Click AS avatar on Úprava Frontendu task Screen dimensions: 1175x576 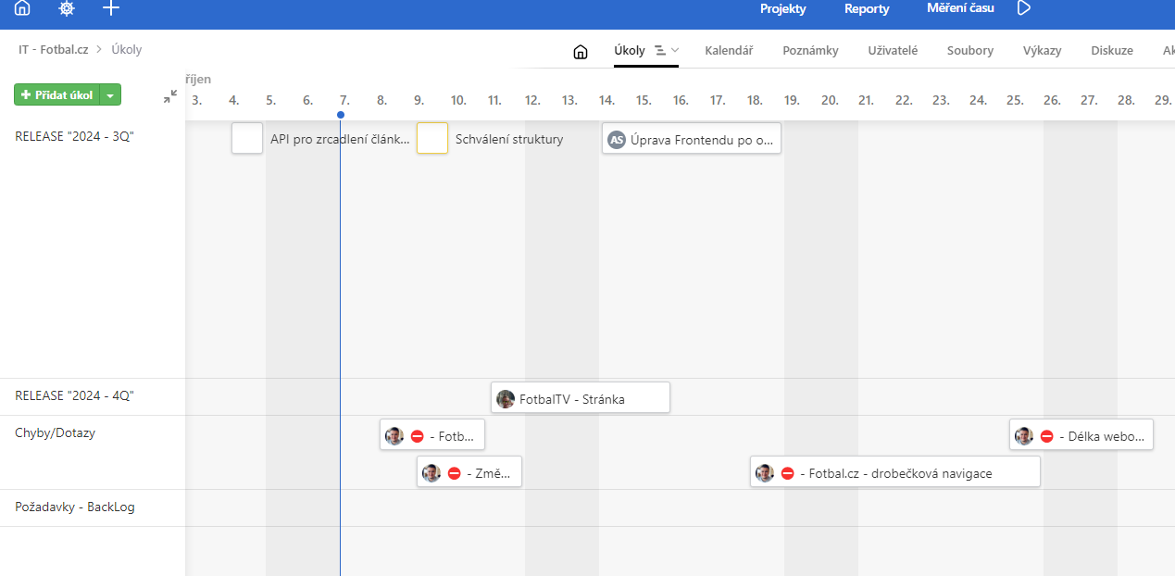click(617, 139)
